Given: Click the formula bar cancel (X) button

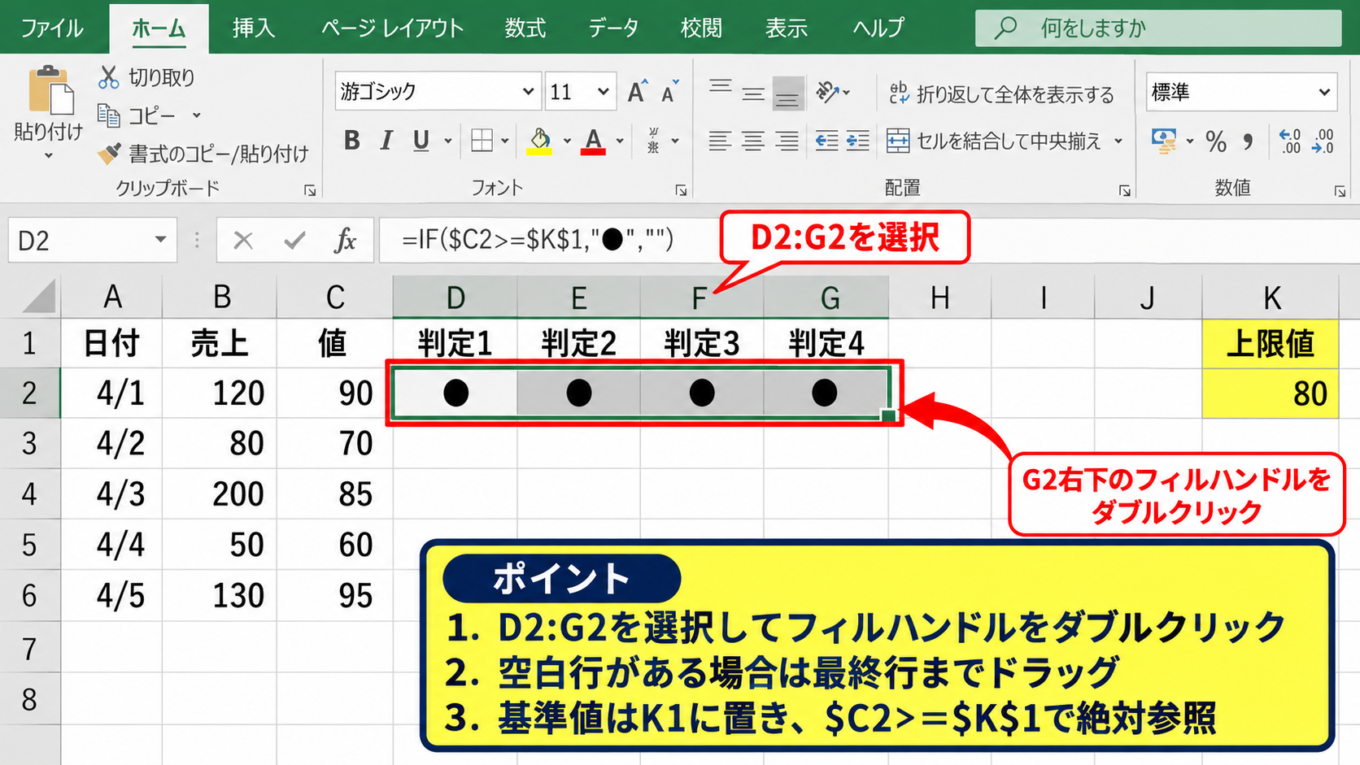Looking at the screenshot, I should (x=242, y=240).
